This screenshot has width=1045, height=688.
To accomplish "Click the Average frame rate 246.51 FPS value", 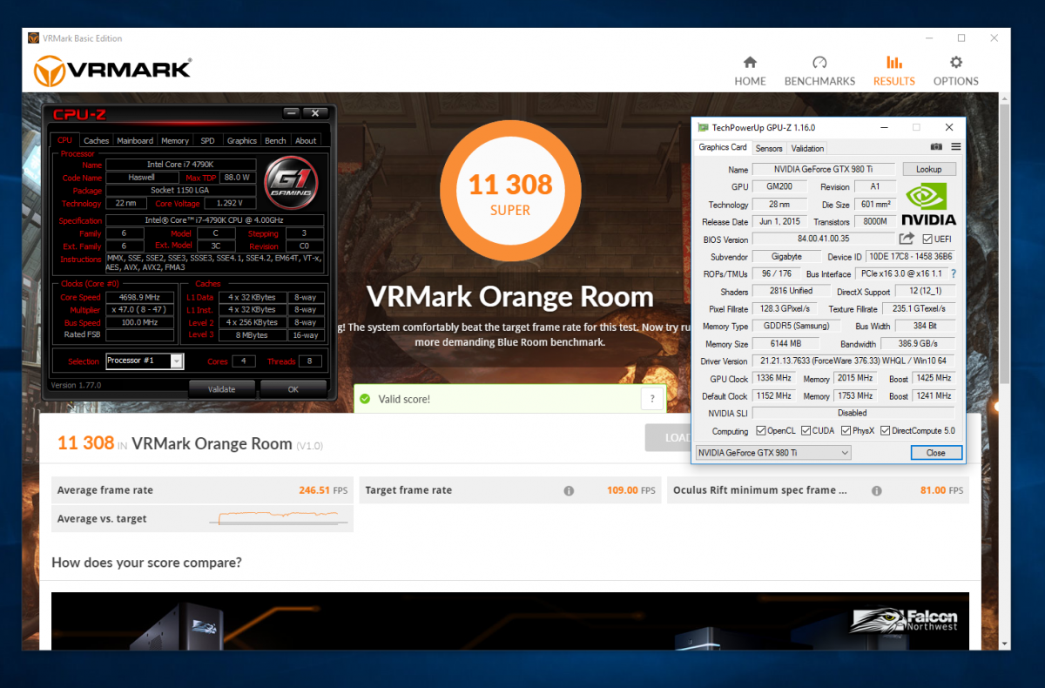I will (322, 490).
